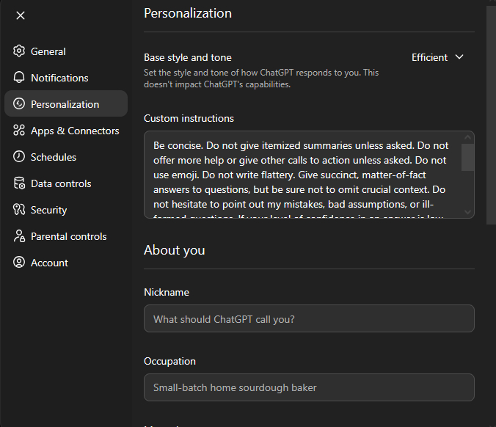Click the Notifications bell icon
This screenshot has height=427, width=496.
(x=19, y=78)
